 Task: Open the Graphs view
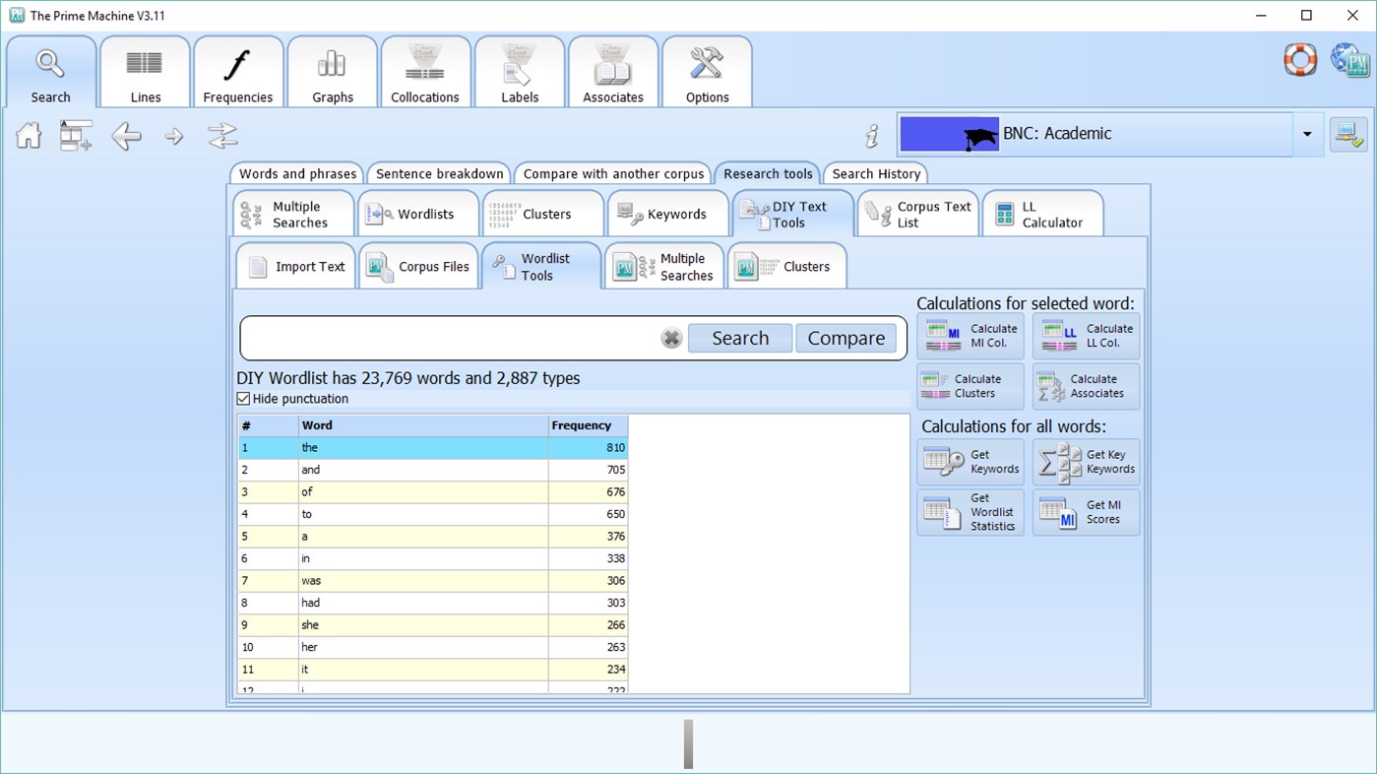pyautogui.click(x=332, y=72)
